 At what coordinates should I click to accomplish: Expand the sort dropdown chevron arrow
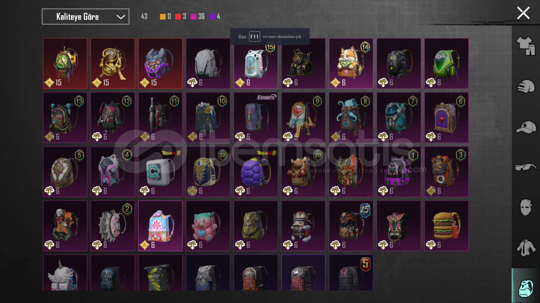pos(121,17)
